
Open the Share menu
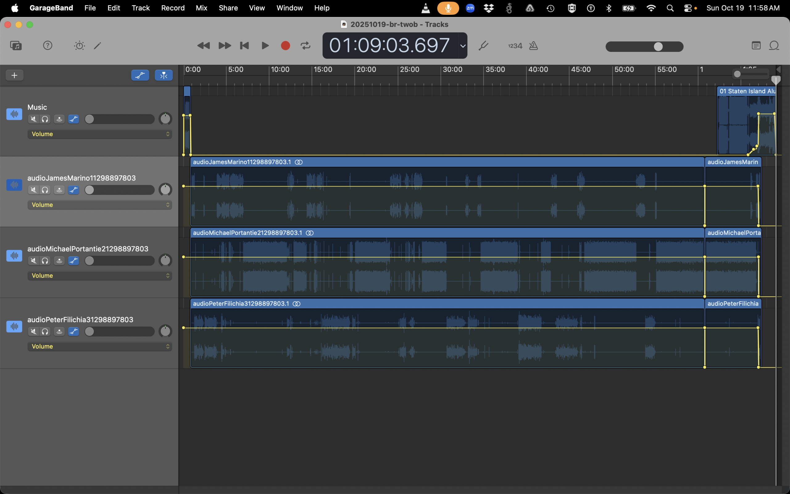[x=228, y=8]
